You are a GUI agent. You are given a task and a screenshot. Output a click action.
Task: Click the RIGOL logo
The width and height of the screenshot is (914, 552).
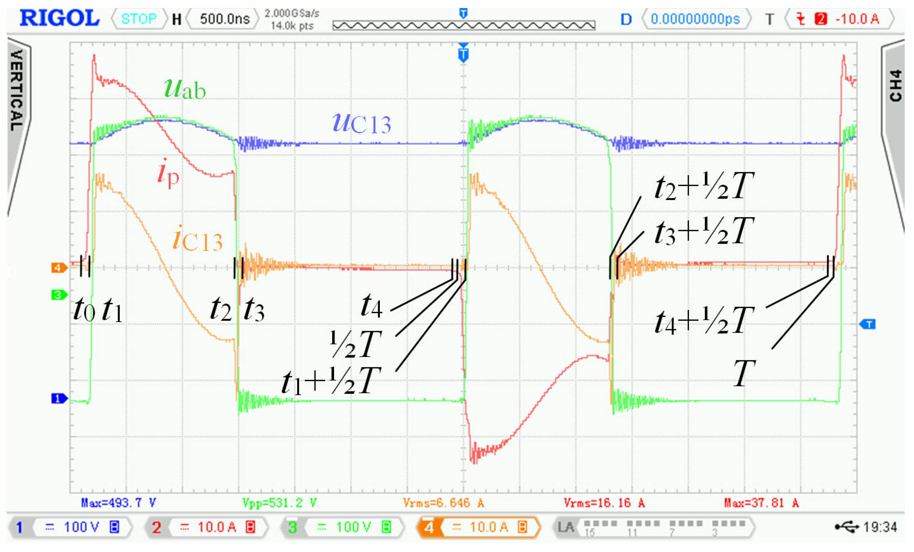pos(59,18)
